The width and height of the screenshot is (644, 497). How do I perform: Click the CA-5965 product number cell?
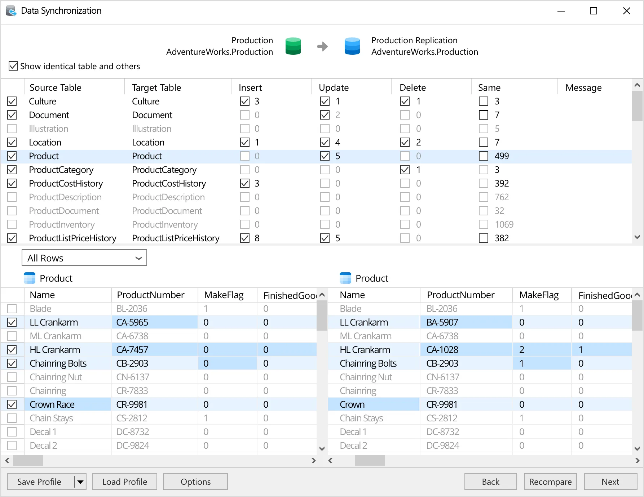pos(155,322)
